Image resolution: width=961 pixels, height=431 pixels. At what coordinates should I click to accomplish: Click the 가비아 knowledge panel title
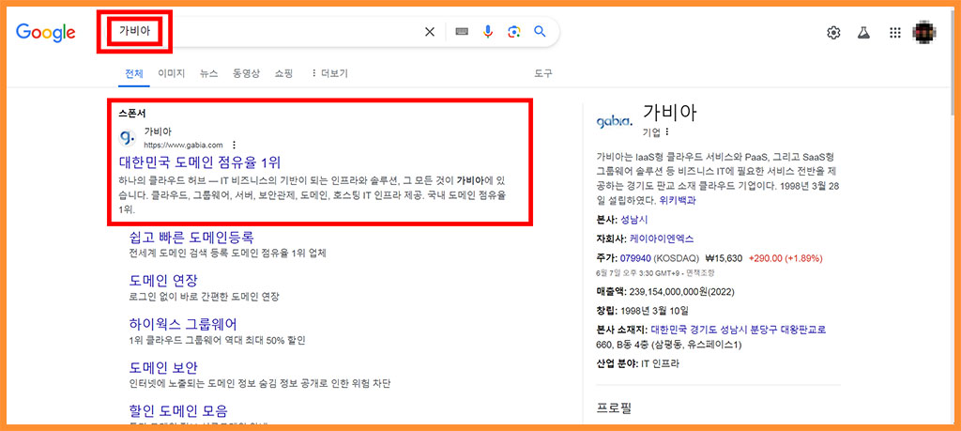tap(670, 113)
